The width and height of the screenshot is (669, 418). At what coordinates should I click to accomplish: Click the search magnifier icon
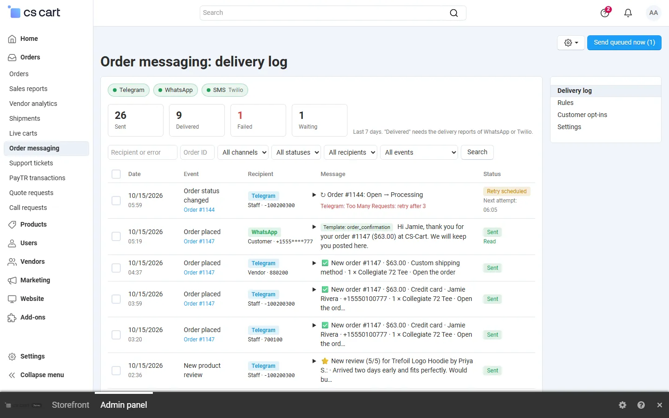pos(454,13)
